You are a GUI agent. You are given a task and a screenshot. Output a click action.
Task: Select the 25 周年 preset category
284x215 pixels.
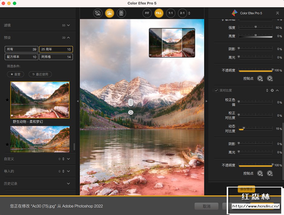(x=56, y=49)
